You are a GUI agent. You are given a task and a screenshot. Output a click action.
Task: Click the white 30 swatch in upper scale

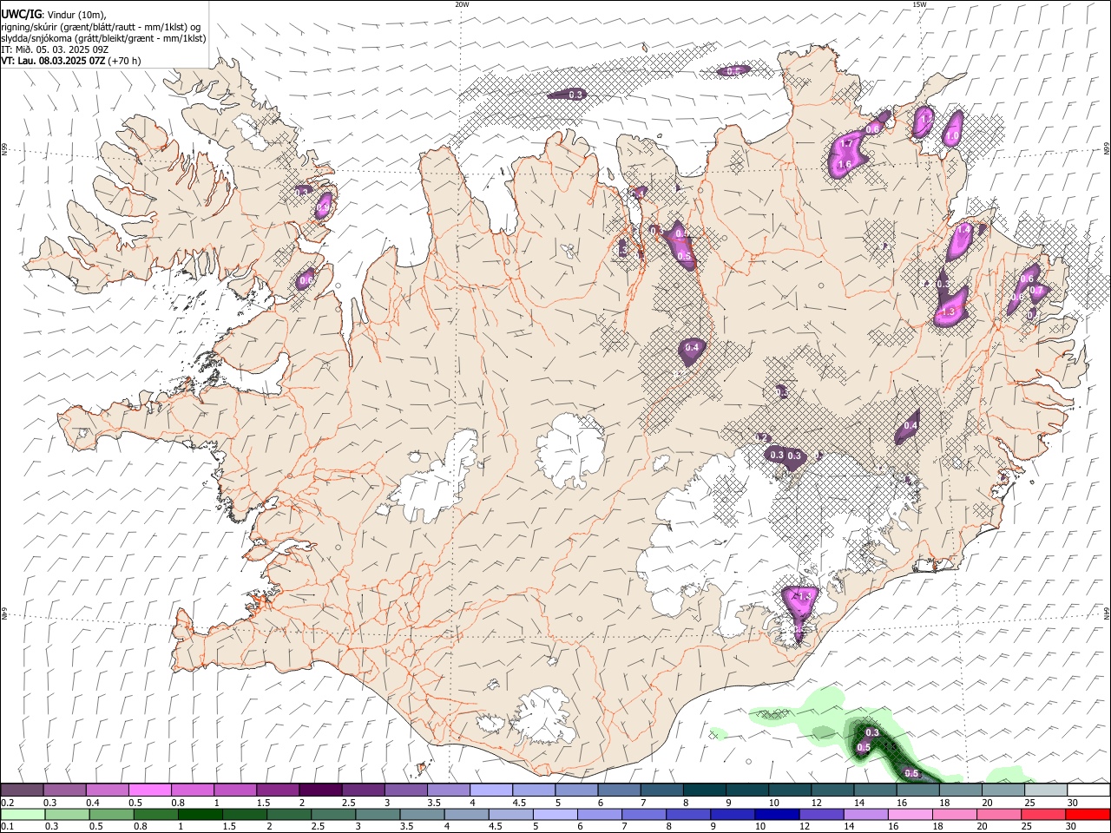1088,790
